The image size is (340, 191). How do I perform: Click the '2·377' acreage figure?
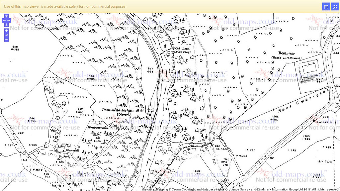9,145
